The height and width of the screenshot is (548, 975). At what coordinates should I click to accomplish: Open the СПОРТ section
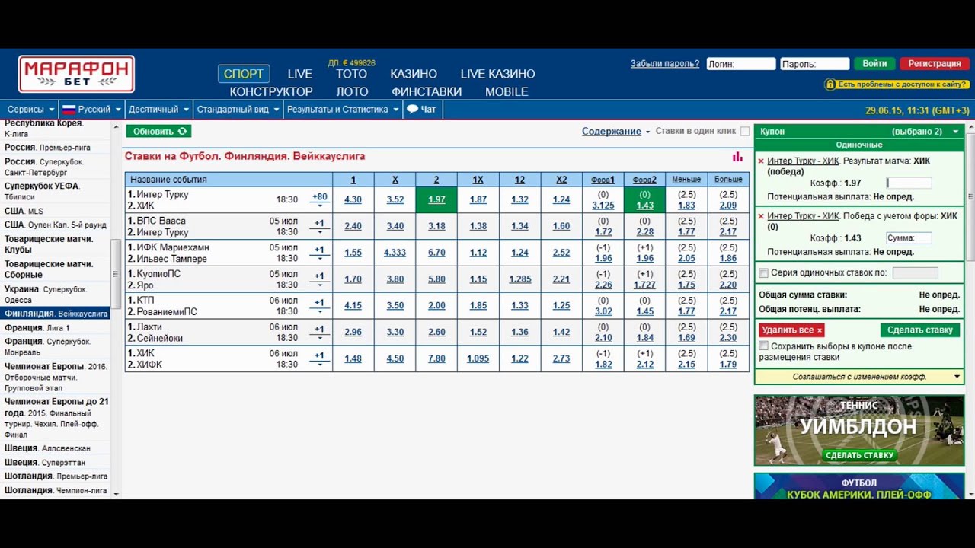[x=244, y=74]
